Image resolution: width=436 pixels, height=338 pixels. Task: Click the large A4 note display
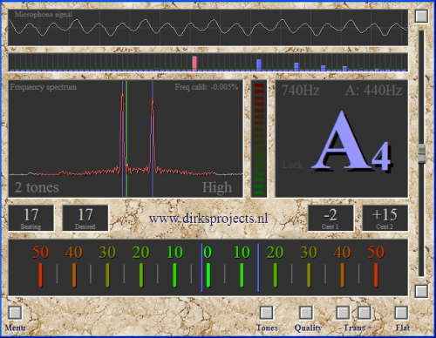coord(351,141)
